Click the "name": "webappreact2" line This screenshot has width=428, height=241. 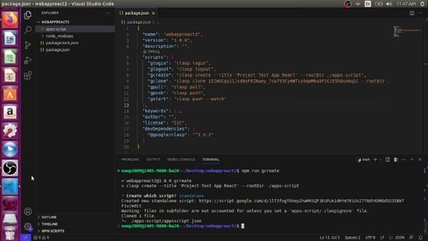(173, 34)
